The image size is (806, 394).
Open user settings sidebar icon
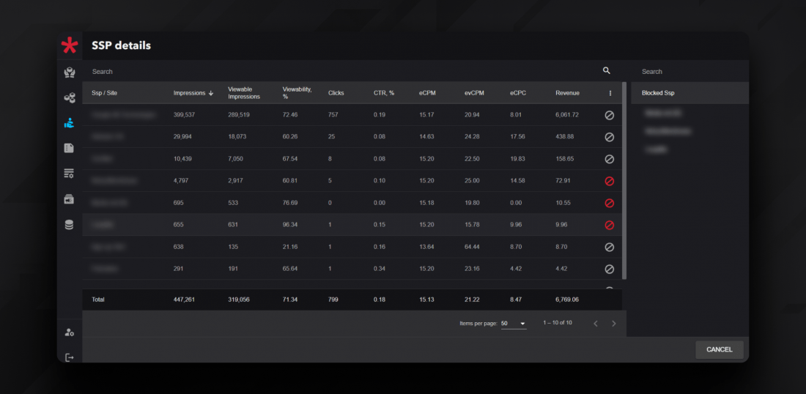click(70, 332)
